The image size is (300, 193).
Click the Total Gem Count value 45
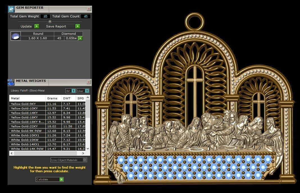pos(86,17)
